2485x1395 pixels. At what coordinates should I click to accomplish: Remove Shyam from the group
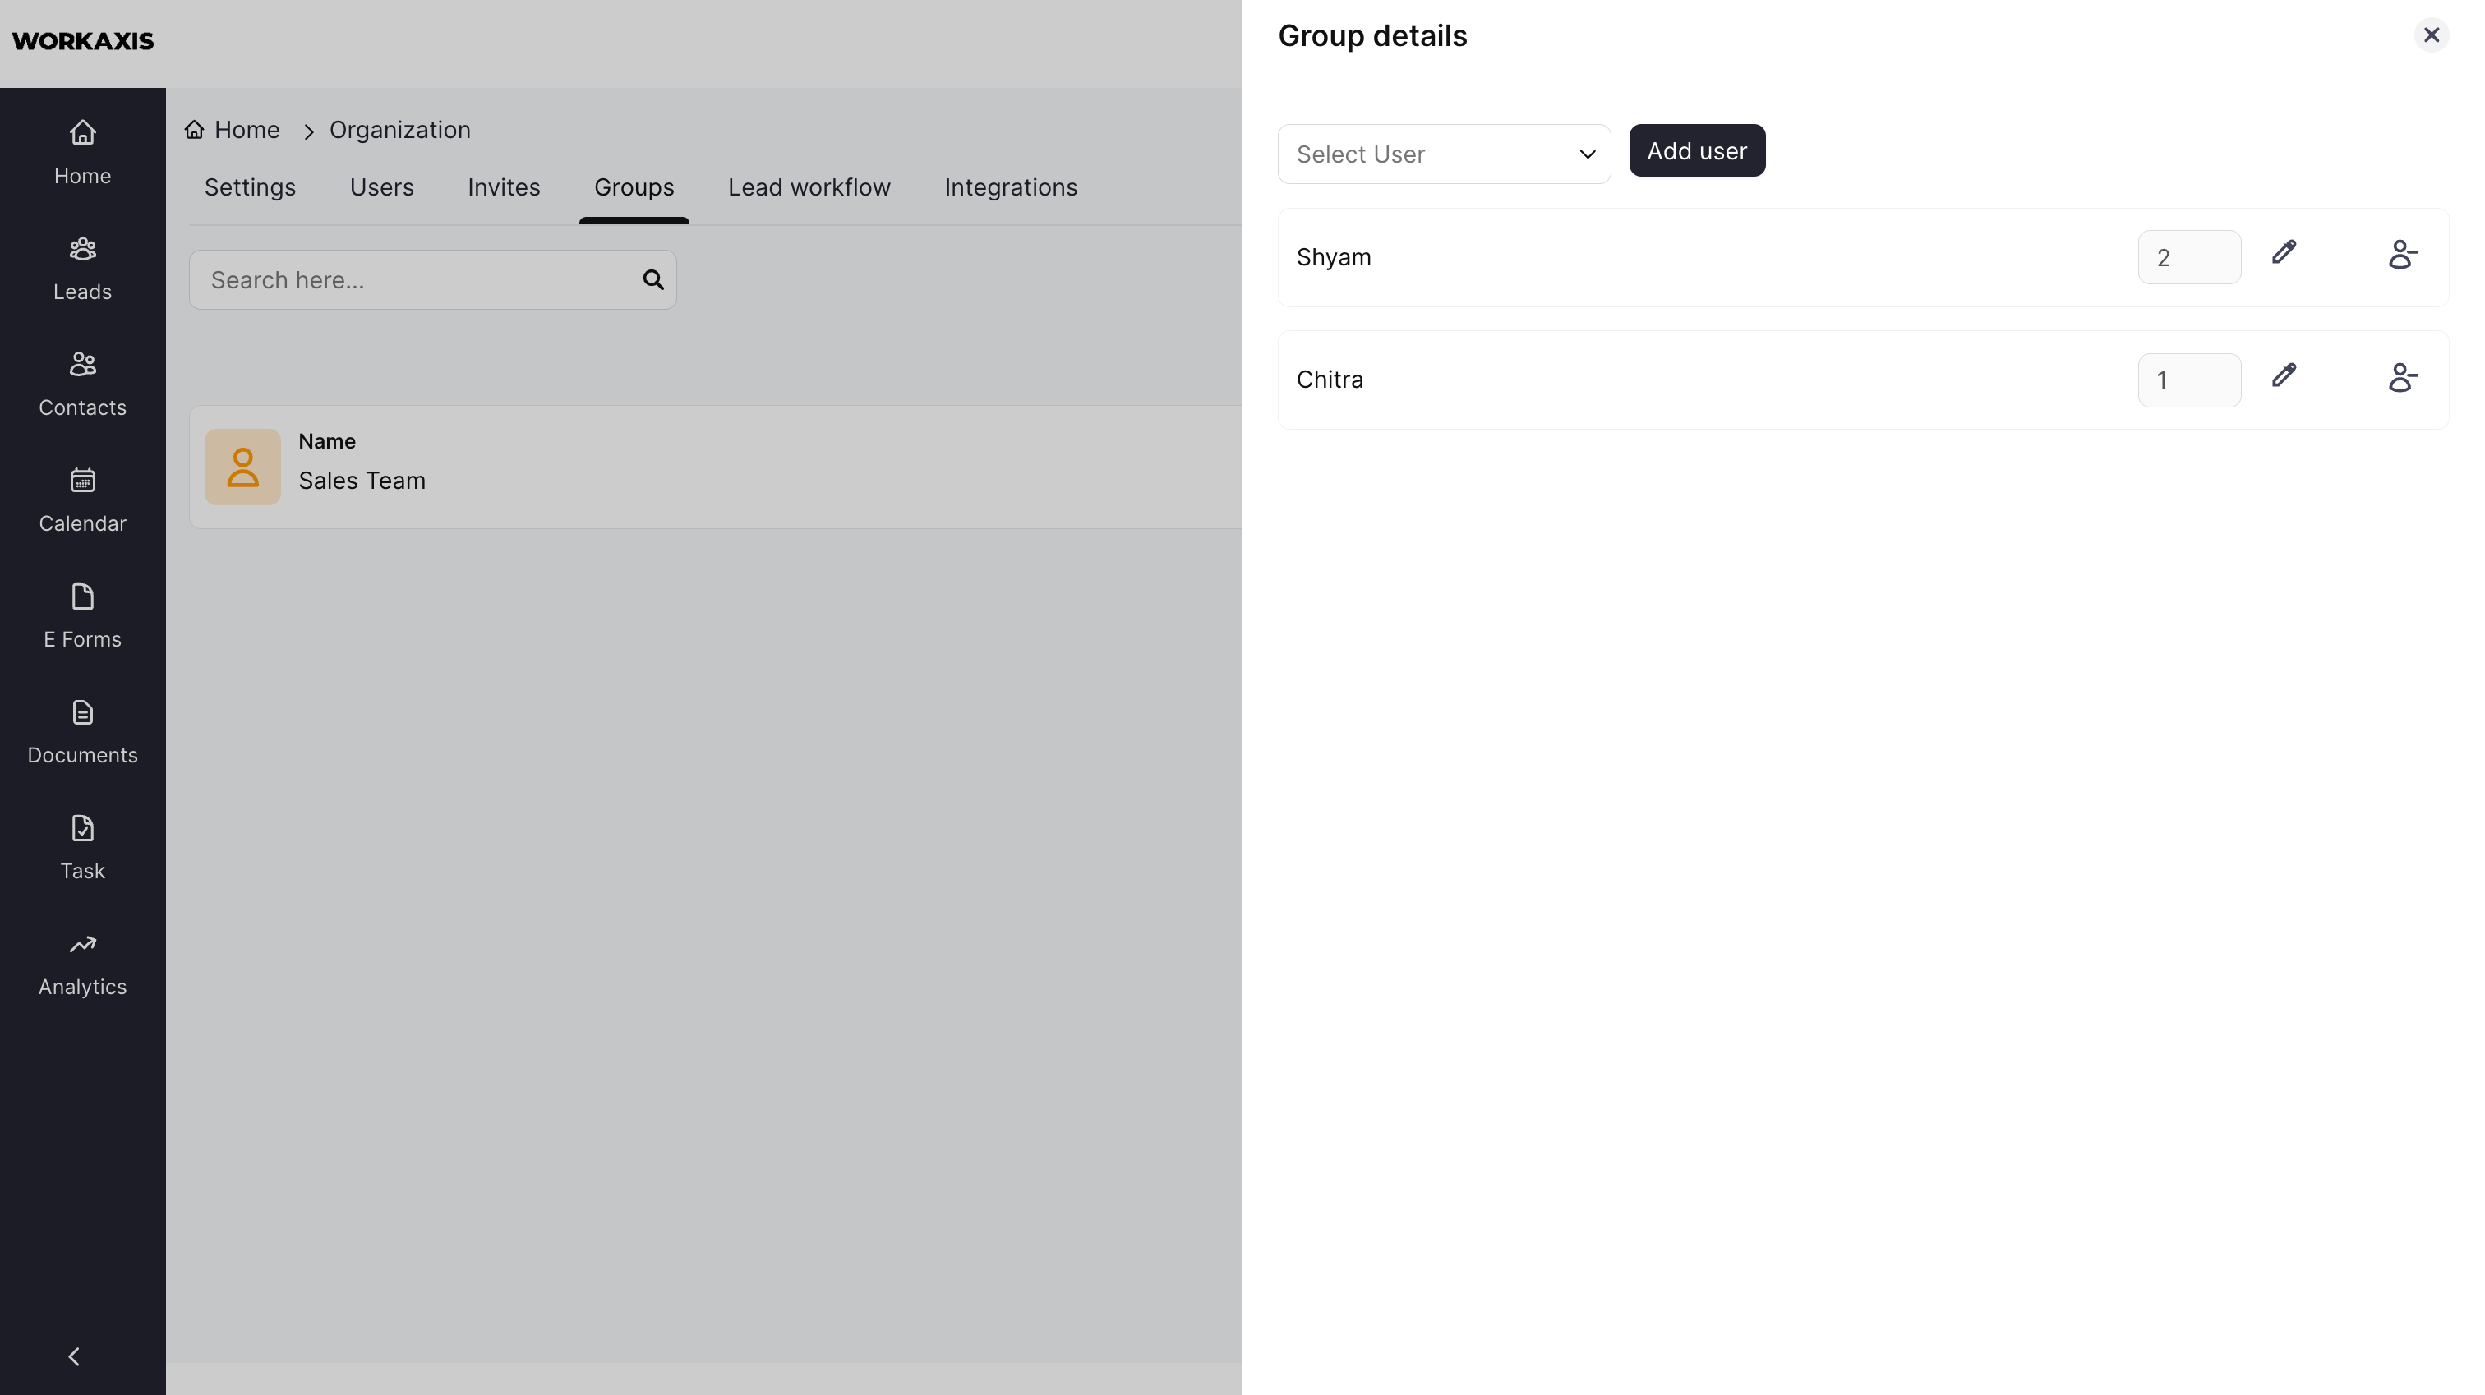[2402, 255]
